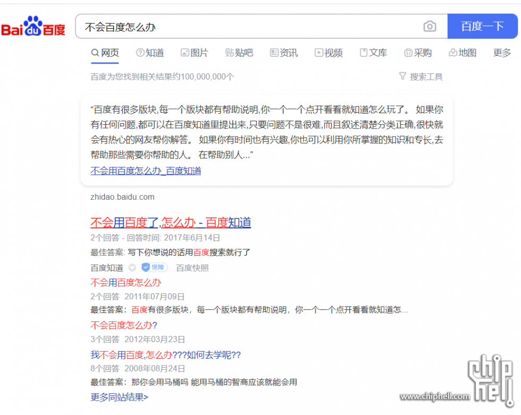Open the 资讯 tab

click(284, 53)
